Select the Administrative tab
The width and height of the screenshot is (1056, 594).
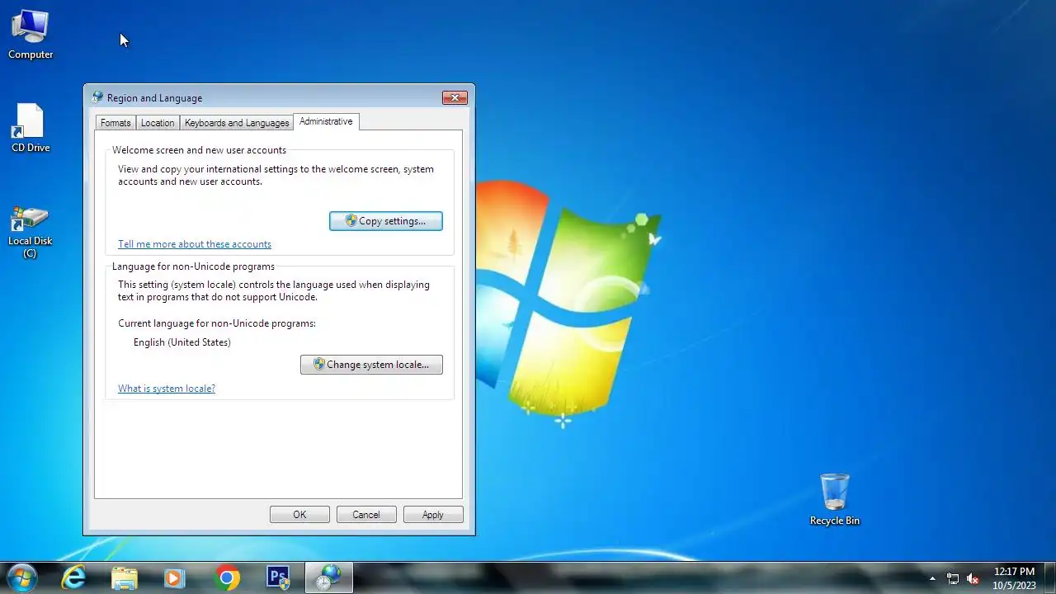coord(326,121)
